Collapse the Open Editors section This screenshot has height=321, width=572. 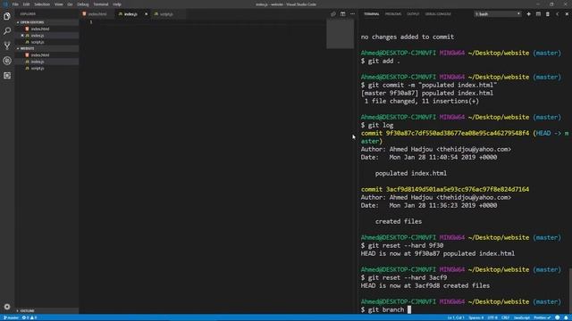tap(46, 22)
